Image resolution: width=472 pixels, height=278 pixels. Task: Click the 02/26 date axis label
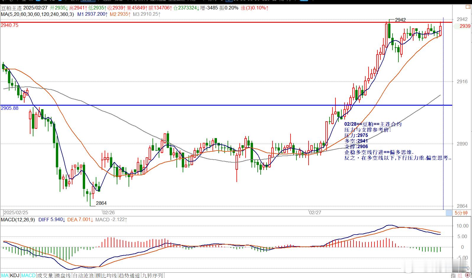(x=108, y=212)
